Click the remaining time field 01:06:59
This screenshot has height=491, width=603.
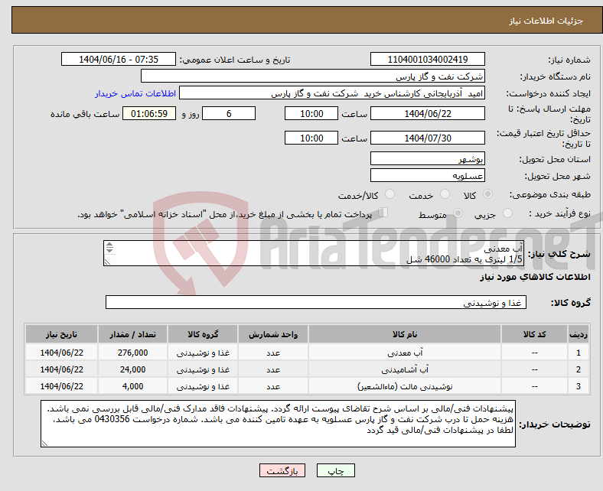pos(149,113)
